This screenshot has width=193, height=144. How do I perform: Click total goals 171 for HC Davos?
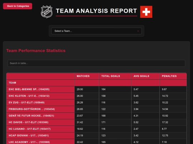coord(103,122)
